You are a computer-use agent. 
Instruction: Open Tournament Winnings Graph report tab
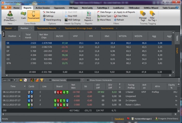79,28
